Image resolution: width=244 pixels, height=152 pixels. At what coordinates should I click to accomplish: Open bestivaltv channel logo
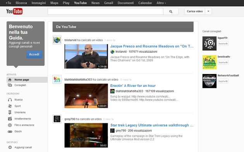pos(209,62)
